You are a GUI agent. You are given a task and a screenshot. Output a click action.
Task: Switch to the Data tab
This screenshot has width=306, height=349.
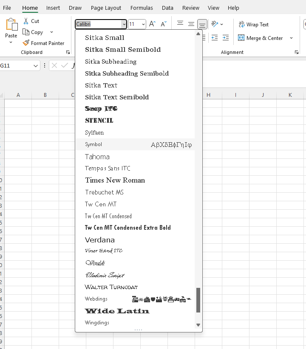167,8
